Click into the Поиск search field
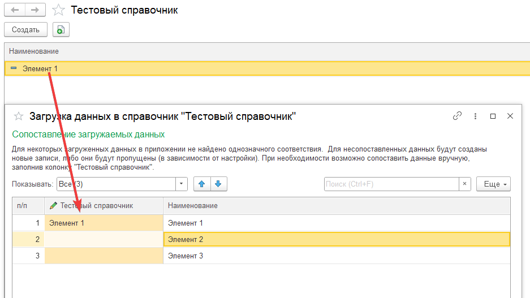The width and height of the screenshot is (530, 298). point(390,184)
